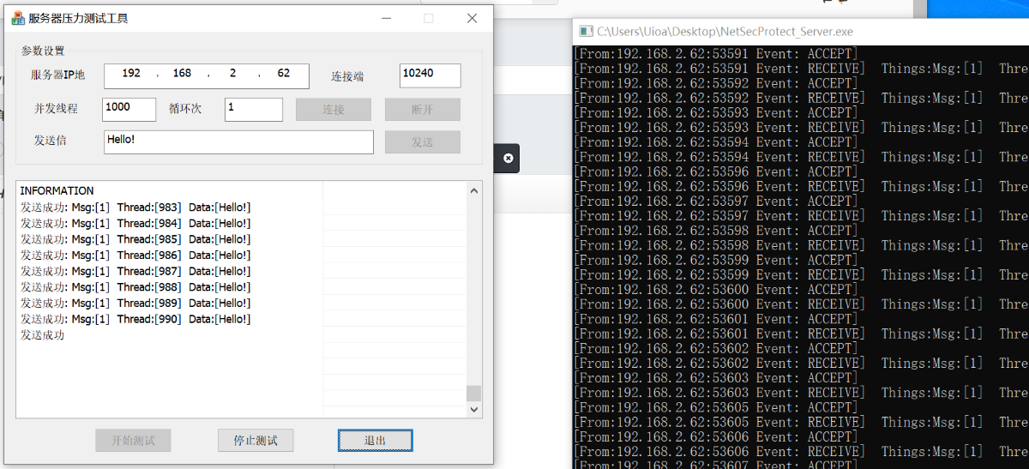Click the 断开 button
Image resolution: width=1029 pixels, height=469 pixels.
coord(423,110)
